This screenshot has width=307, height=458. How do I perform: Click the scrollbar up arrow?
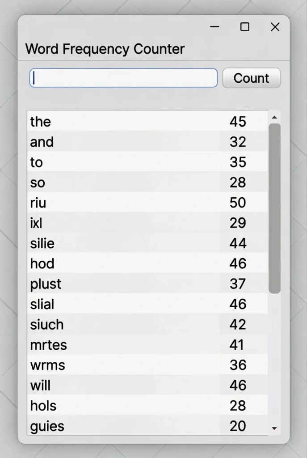click(x=273, y=118)
